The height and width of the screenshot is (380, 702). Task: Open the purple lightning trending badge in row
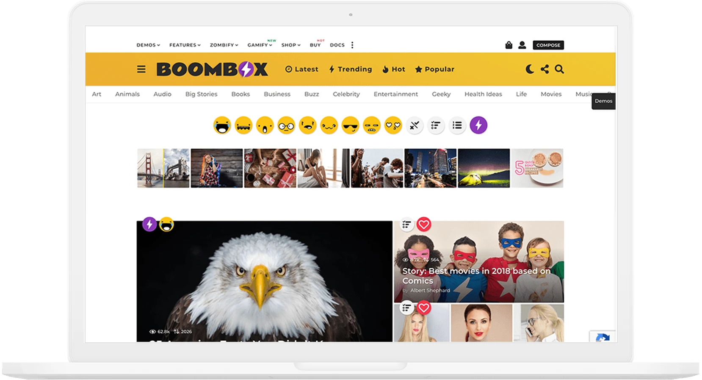pos(478,125)
